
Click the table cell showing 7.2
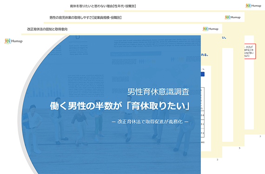202,133
